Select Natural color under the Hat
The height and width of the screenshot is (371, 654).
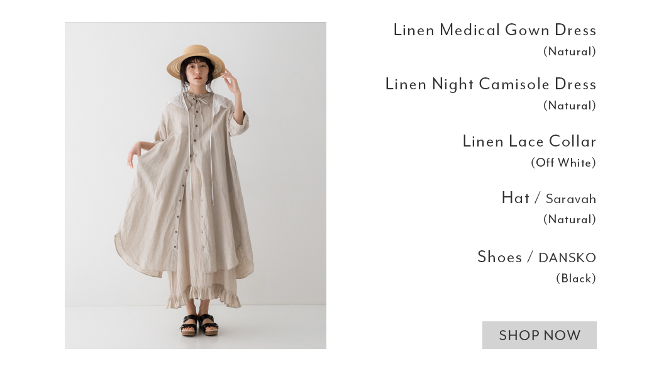click(x=569, y=219)
